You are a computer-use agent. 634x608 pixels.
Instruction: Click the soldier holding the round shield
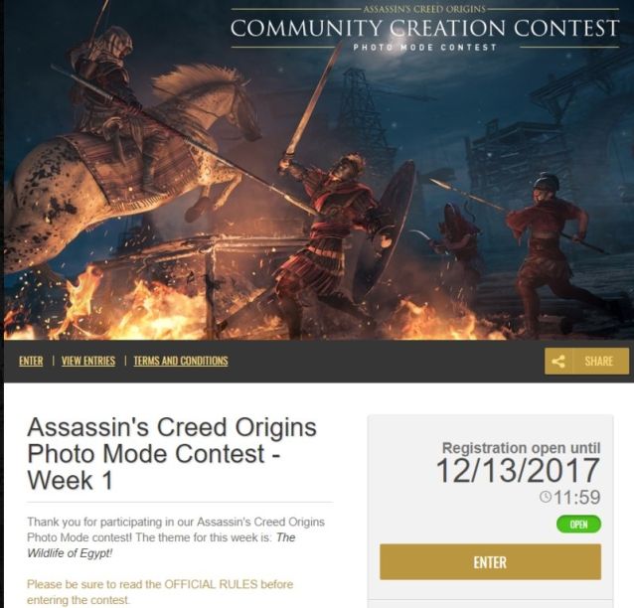pos(336,242)
